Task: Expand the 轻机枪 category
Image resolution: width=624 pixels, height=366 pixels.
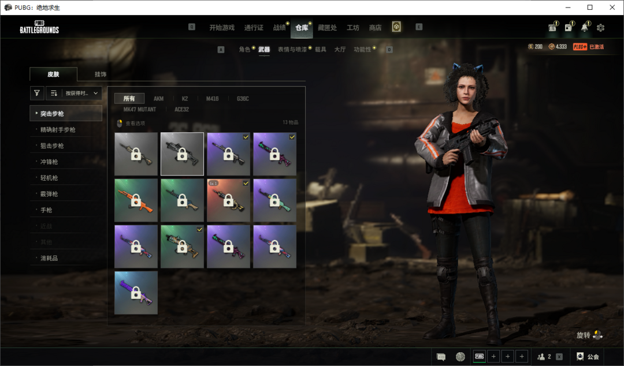Action: click(66, 177)
